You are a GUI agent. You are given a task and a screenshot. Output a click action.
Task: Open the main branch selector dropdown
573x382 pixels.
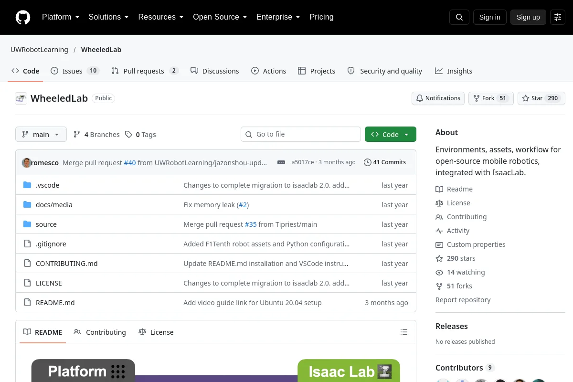click(41, 135)
